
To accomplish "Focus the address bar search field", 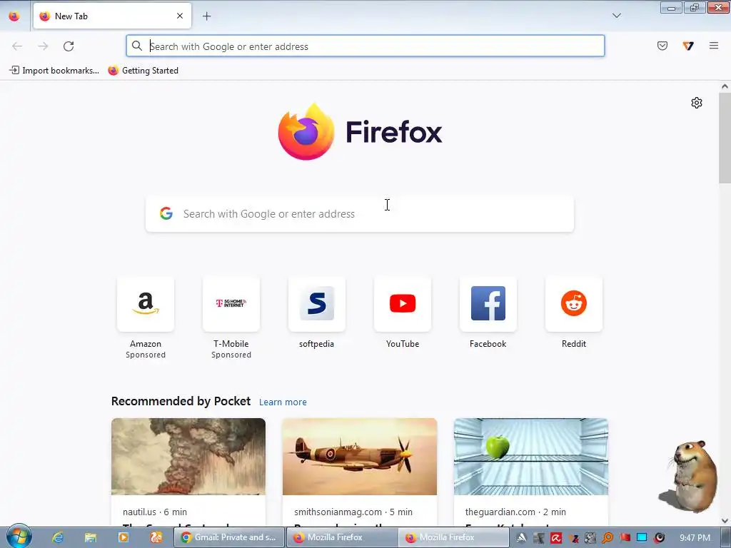I will pyautogui.click(x=365, y=46).
